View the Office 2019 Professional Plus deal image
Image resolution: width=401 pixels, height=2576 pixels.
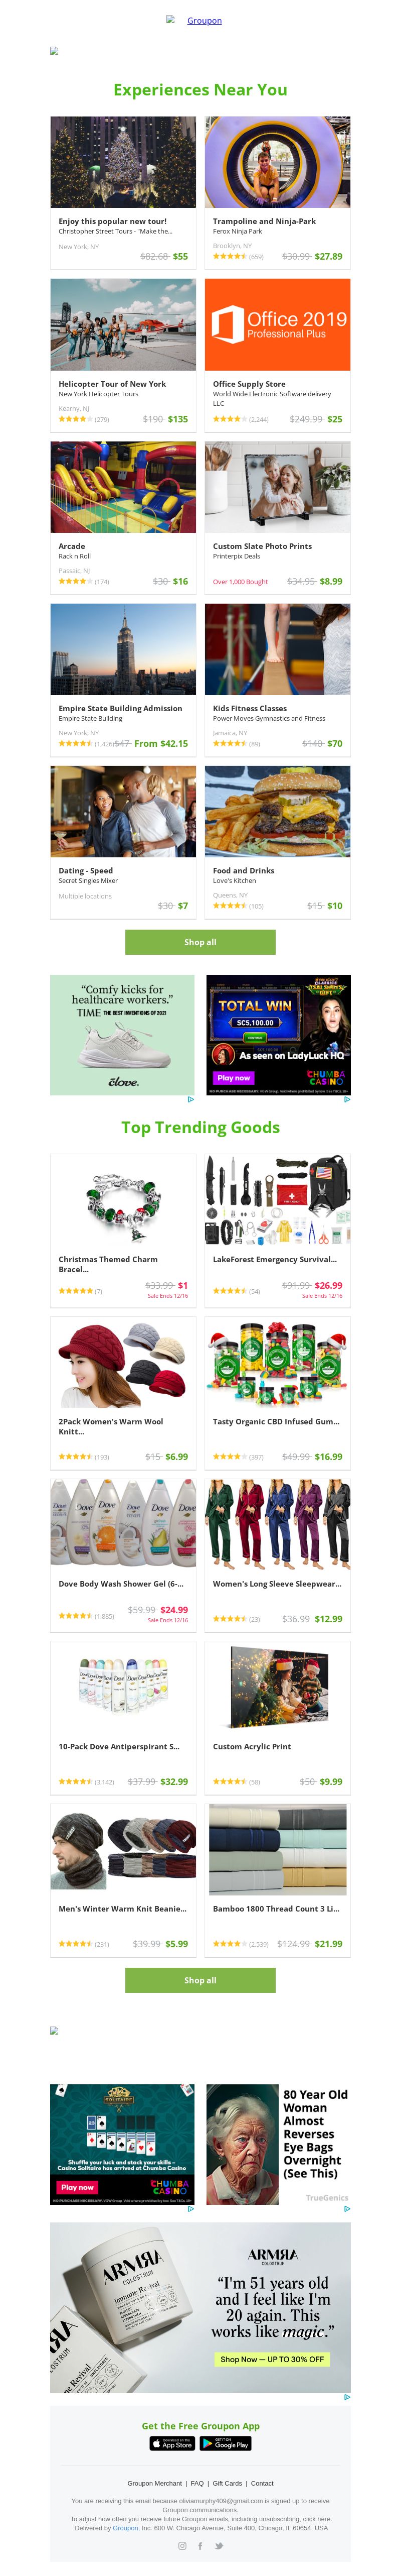277,324
